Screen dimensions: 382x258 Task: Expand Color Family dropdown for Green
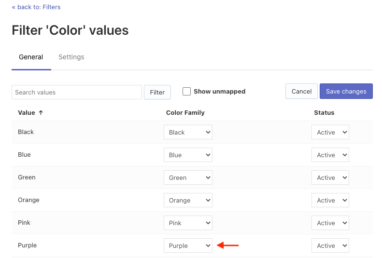[x=188, y=177]
